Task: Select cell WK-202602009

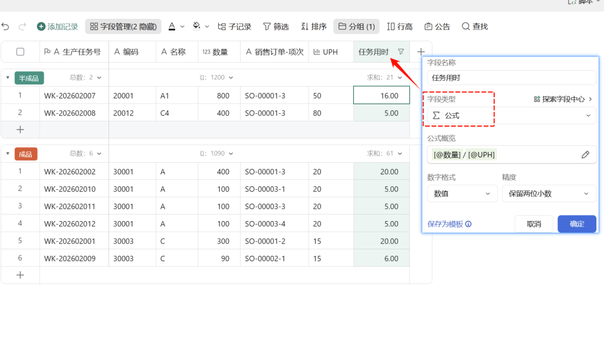Action: coord(74,258)
